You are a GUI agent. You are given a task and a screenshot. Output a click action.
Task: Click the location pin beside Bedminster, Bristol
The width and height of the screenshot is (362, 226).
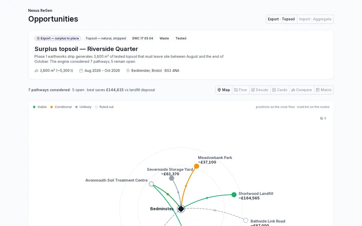[128, 71]
